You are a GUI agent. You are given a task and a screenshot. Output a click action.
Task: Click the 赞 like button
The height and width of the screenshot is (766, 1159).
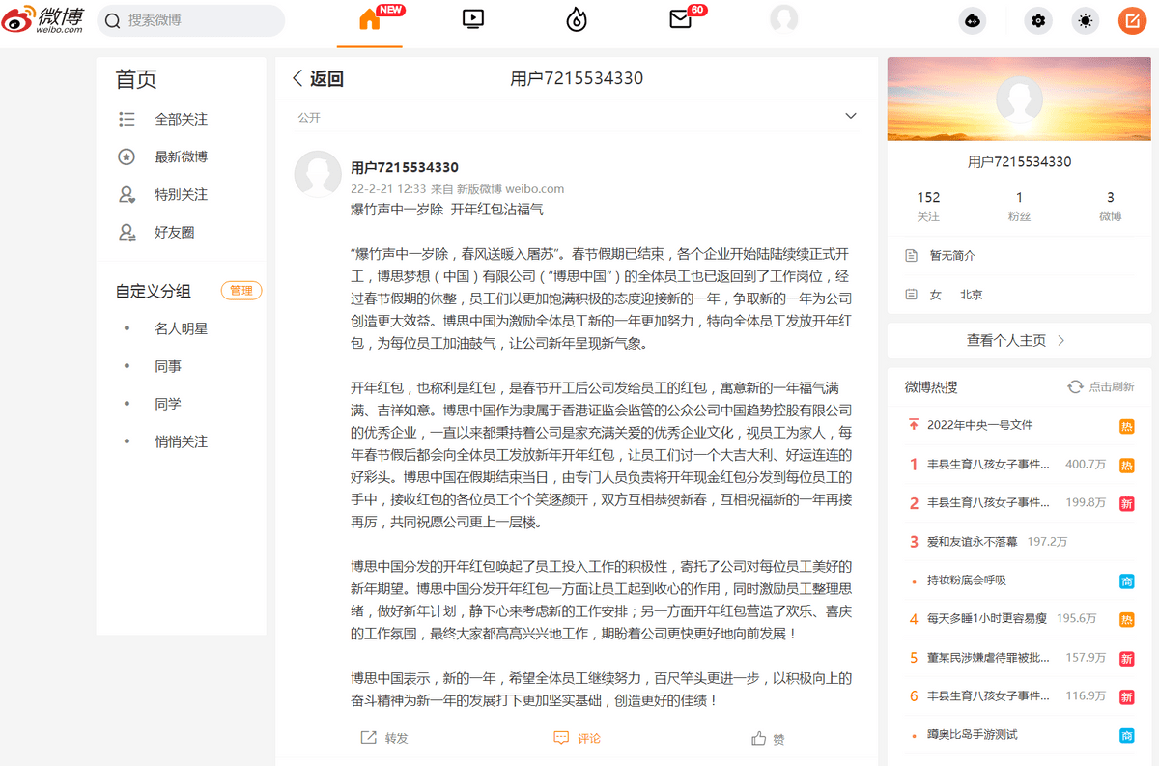click(769, 738)
